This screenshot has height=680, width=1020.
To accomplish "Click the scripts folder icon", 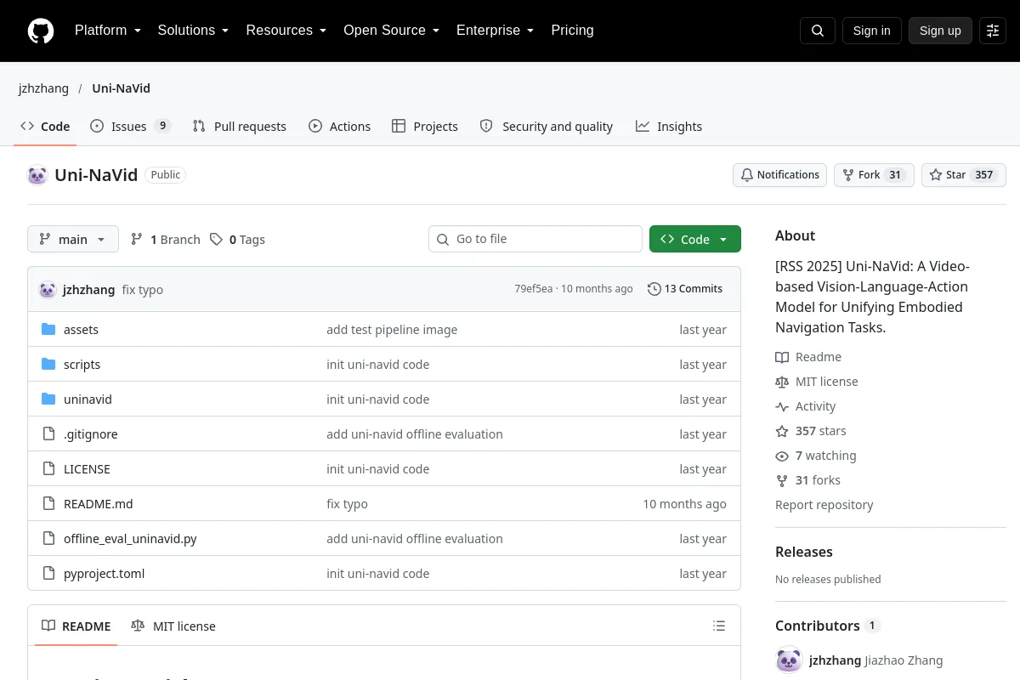I will coord(48,365).
